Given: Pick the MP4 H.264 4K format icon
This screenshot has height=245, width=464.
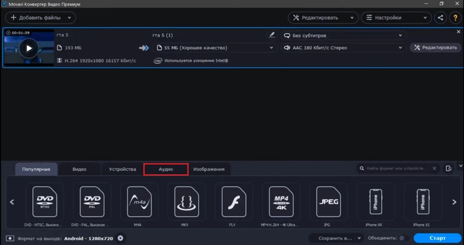Looking at the screenshot, I should 281,202.
